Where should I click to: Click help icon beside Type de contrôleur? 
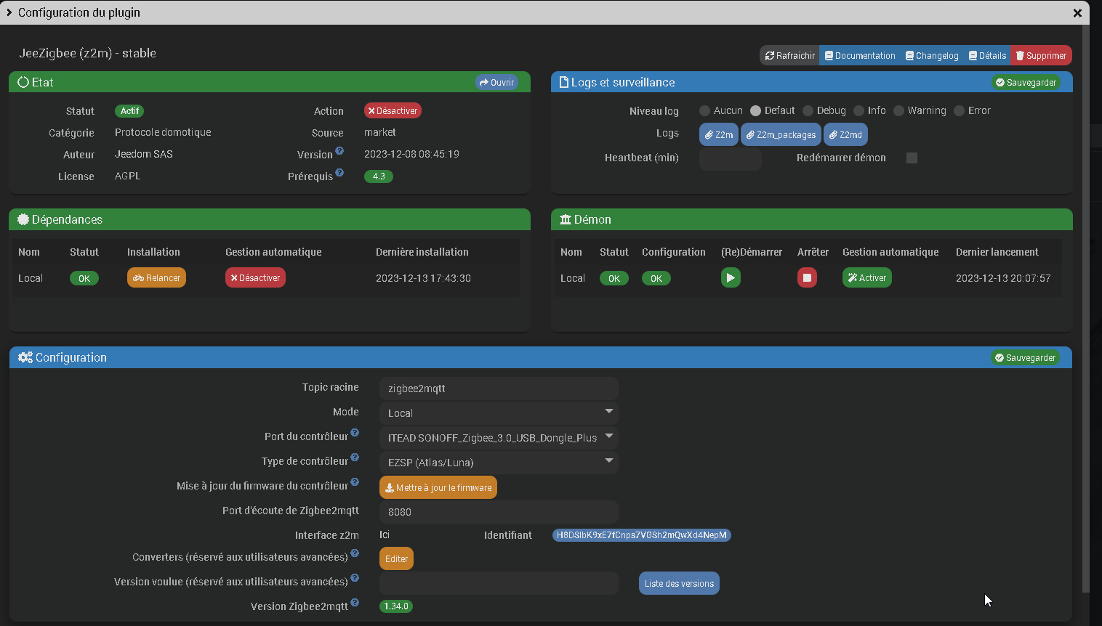click(355, 458)
